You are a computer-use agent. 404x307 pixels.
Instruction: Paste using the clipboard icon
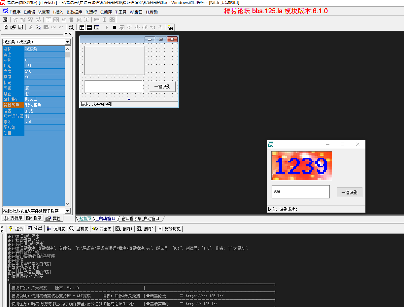(46, 27)
